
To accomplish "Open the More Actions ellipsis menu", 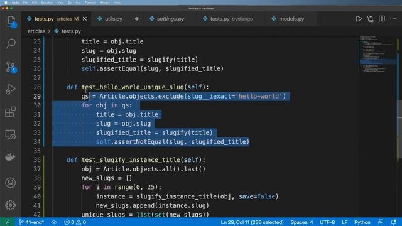I will (393, 19).
